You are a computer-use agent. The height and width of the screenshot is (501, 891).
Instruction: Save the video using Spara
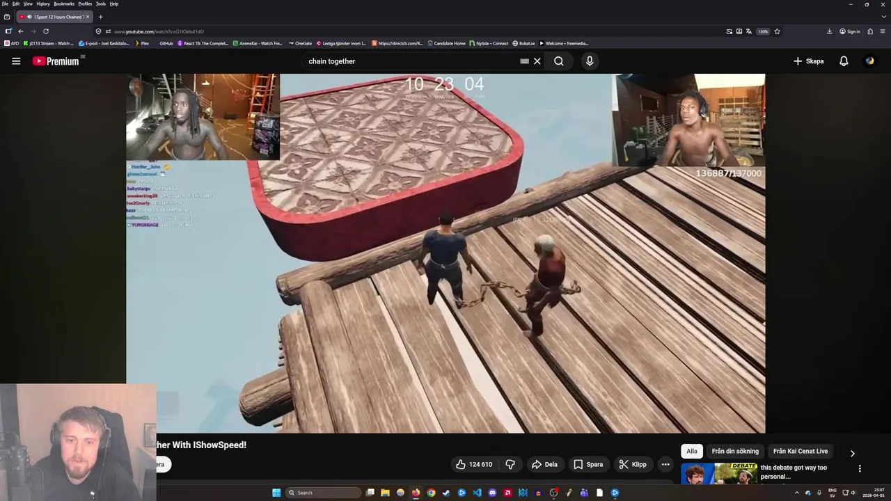click(x=588, y=464)
